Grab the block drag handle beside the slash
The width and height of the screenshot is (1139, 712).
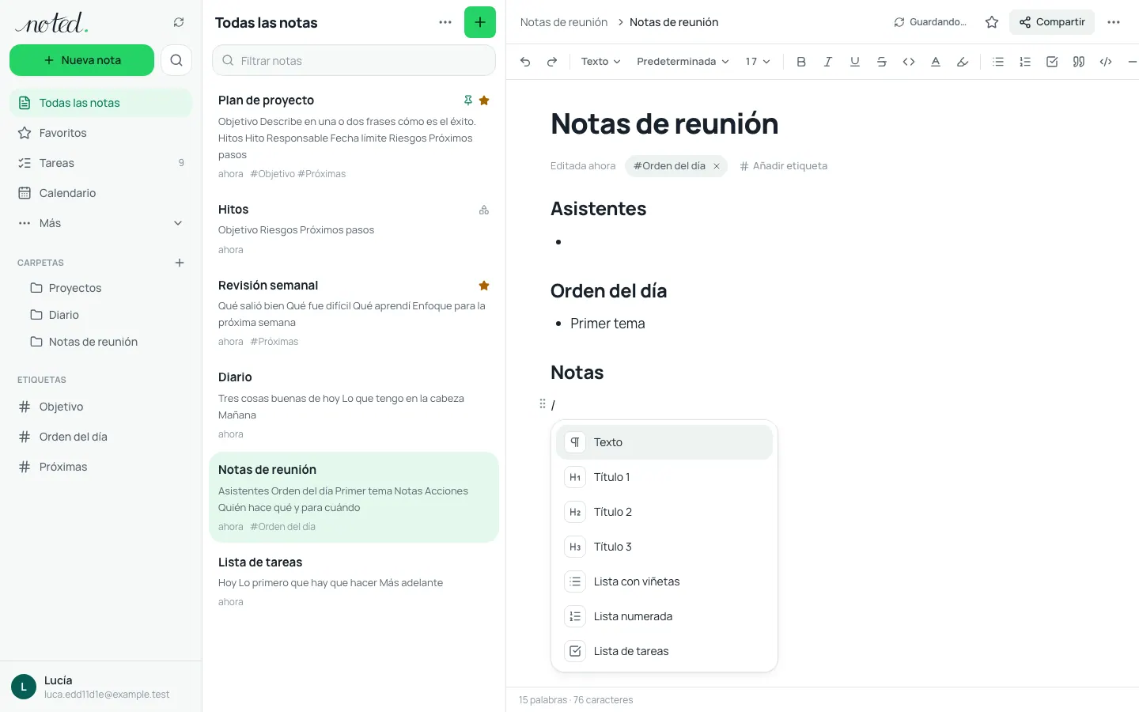coord(543,404)
